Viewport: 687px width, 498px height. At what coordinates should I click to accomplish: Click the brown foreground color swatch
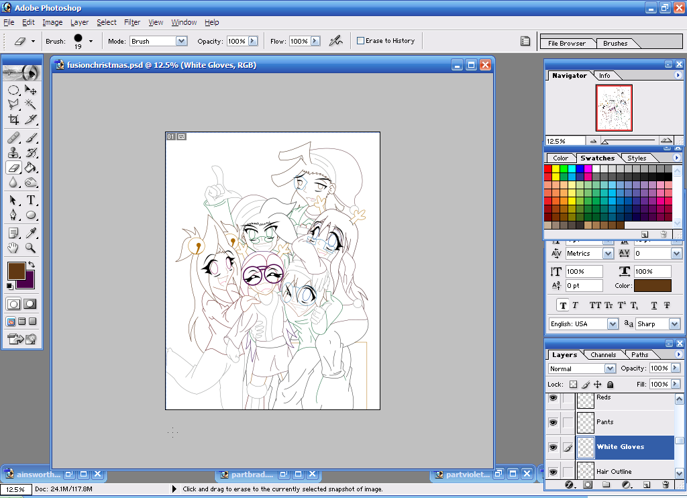[x=15, y=271]
